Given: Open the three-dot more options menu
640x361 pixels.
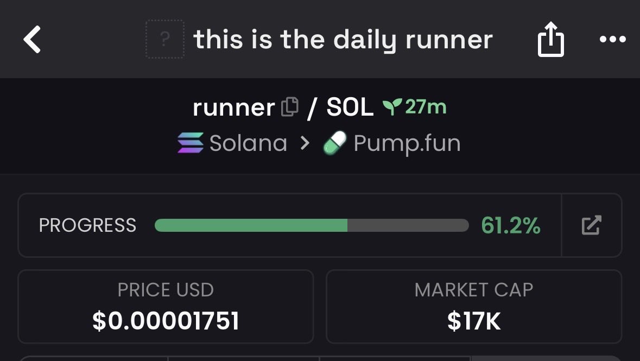Looking at the screenshot, I should click(x=613, y=40).
